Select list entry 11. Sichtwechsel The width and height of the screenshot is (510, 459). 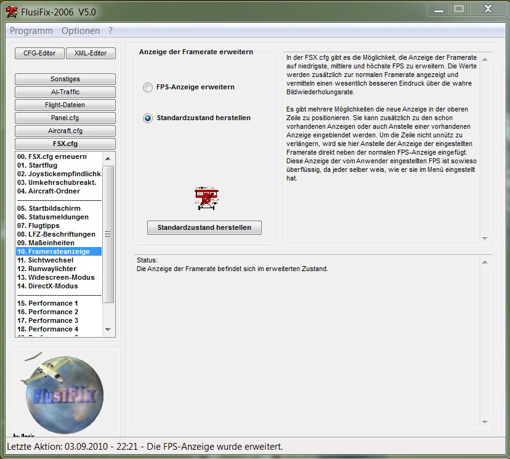[59, 260]
